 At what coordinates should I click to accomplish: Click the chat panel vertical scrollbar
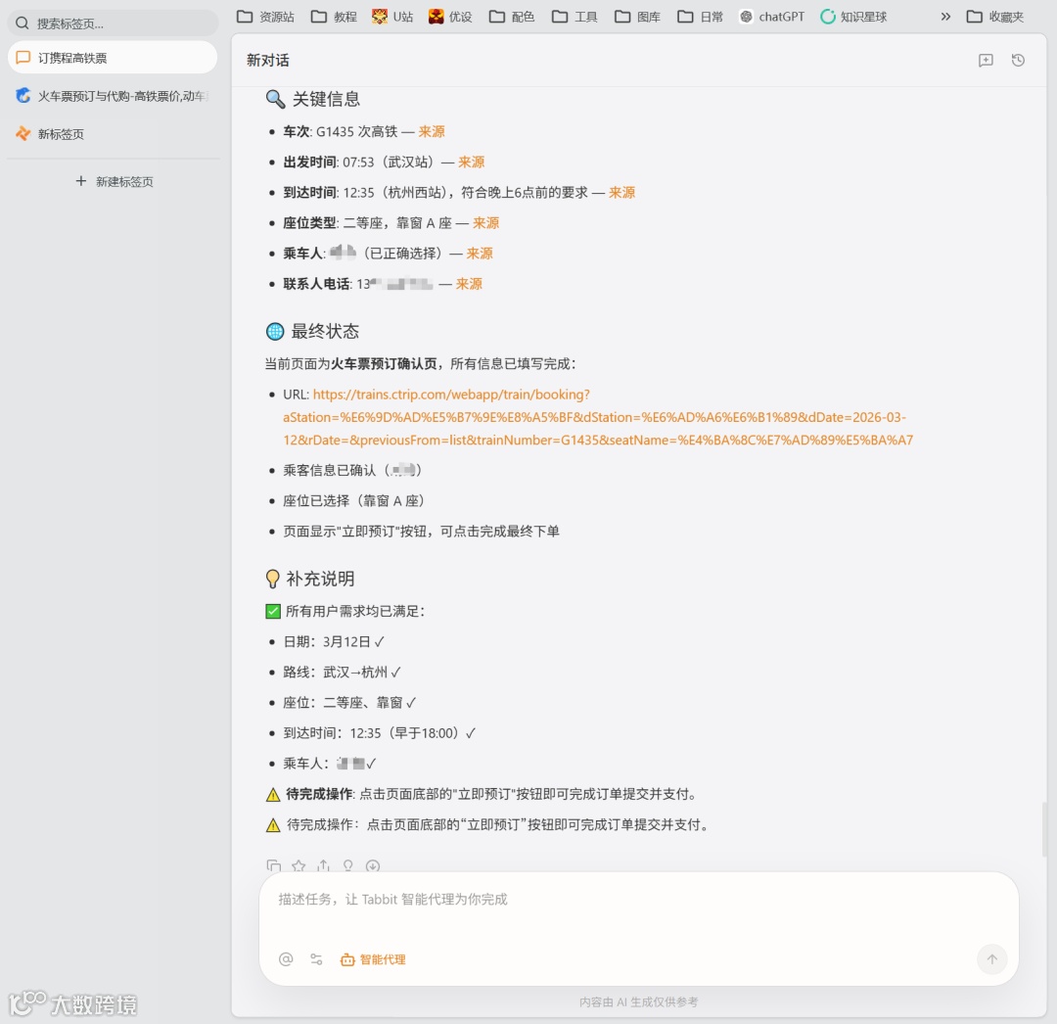click(1044, 829)
